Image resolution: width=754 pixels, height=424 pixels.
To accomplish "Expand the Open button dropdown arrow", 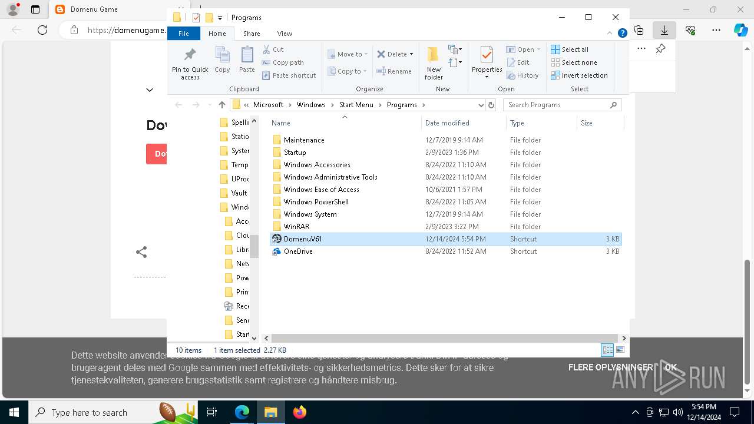I will [538, 49].
